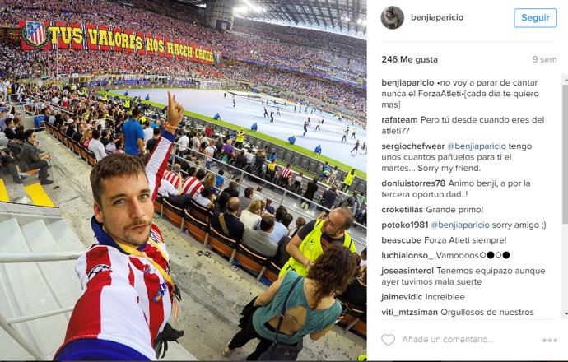This screenshot has width=568, height=362.
Task: Open benjiaparicio's profile picture
Action: tap(393, 17)
